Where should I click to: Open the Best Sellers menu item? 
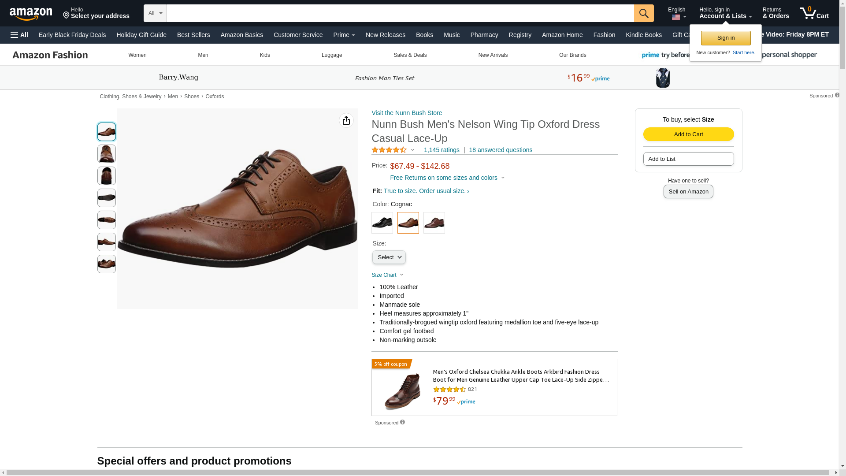pyautogui.click(x=193, y=35)
